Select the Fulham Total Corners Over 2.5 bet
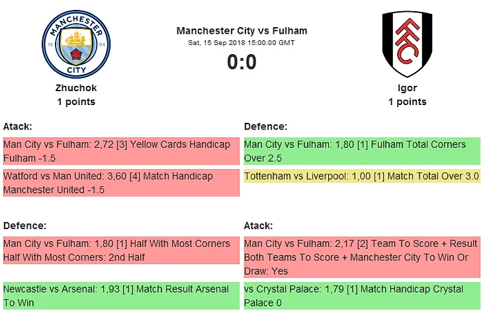The width and height of the screenshot is (483, 317). [x=361, y=151]
